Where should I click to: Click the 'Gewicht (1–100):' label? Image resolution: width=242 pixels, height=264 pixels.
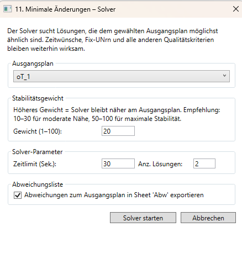(38, 131)
